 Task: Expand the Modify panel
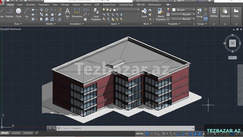click(51, 24)
